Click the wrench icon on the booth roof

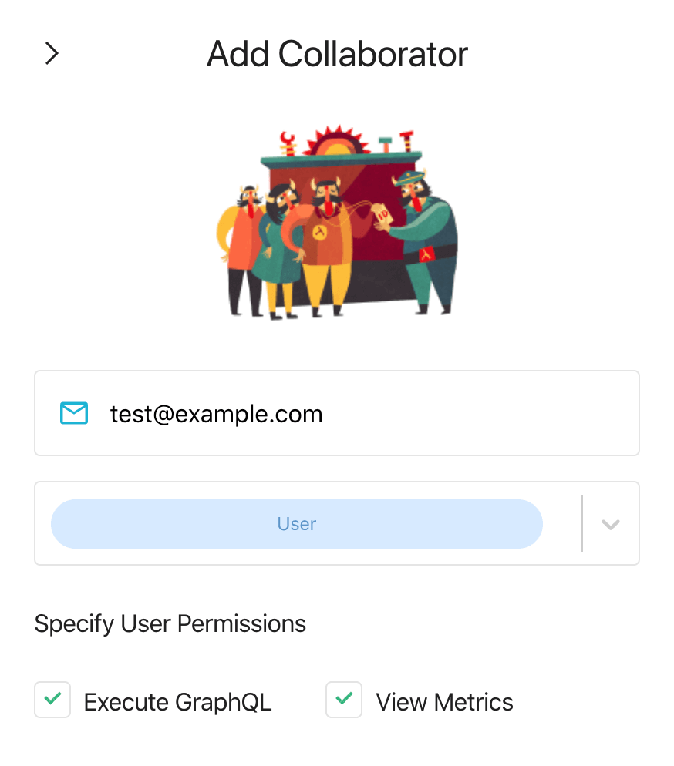coord(288,143)
